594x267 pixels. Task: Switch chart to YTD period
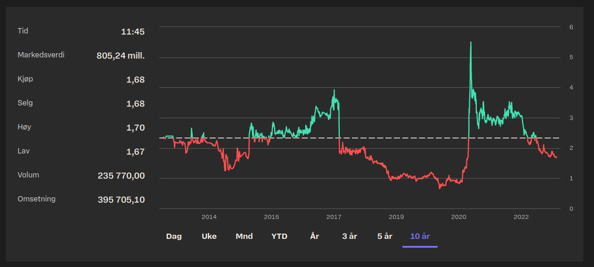279,237
